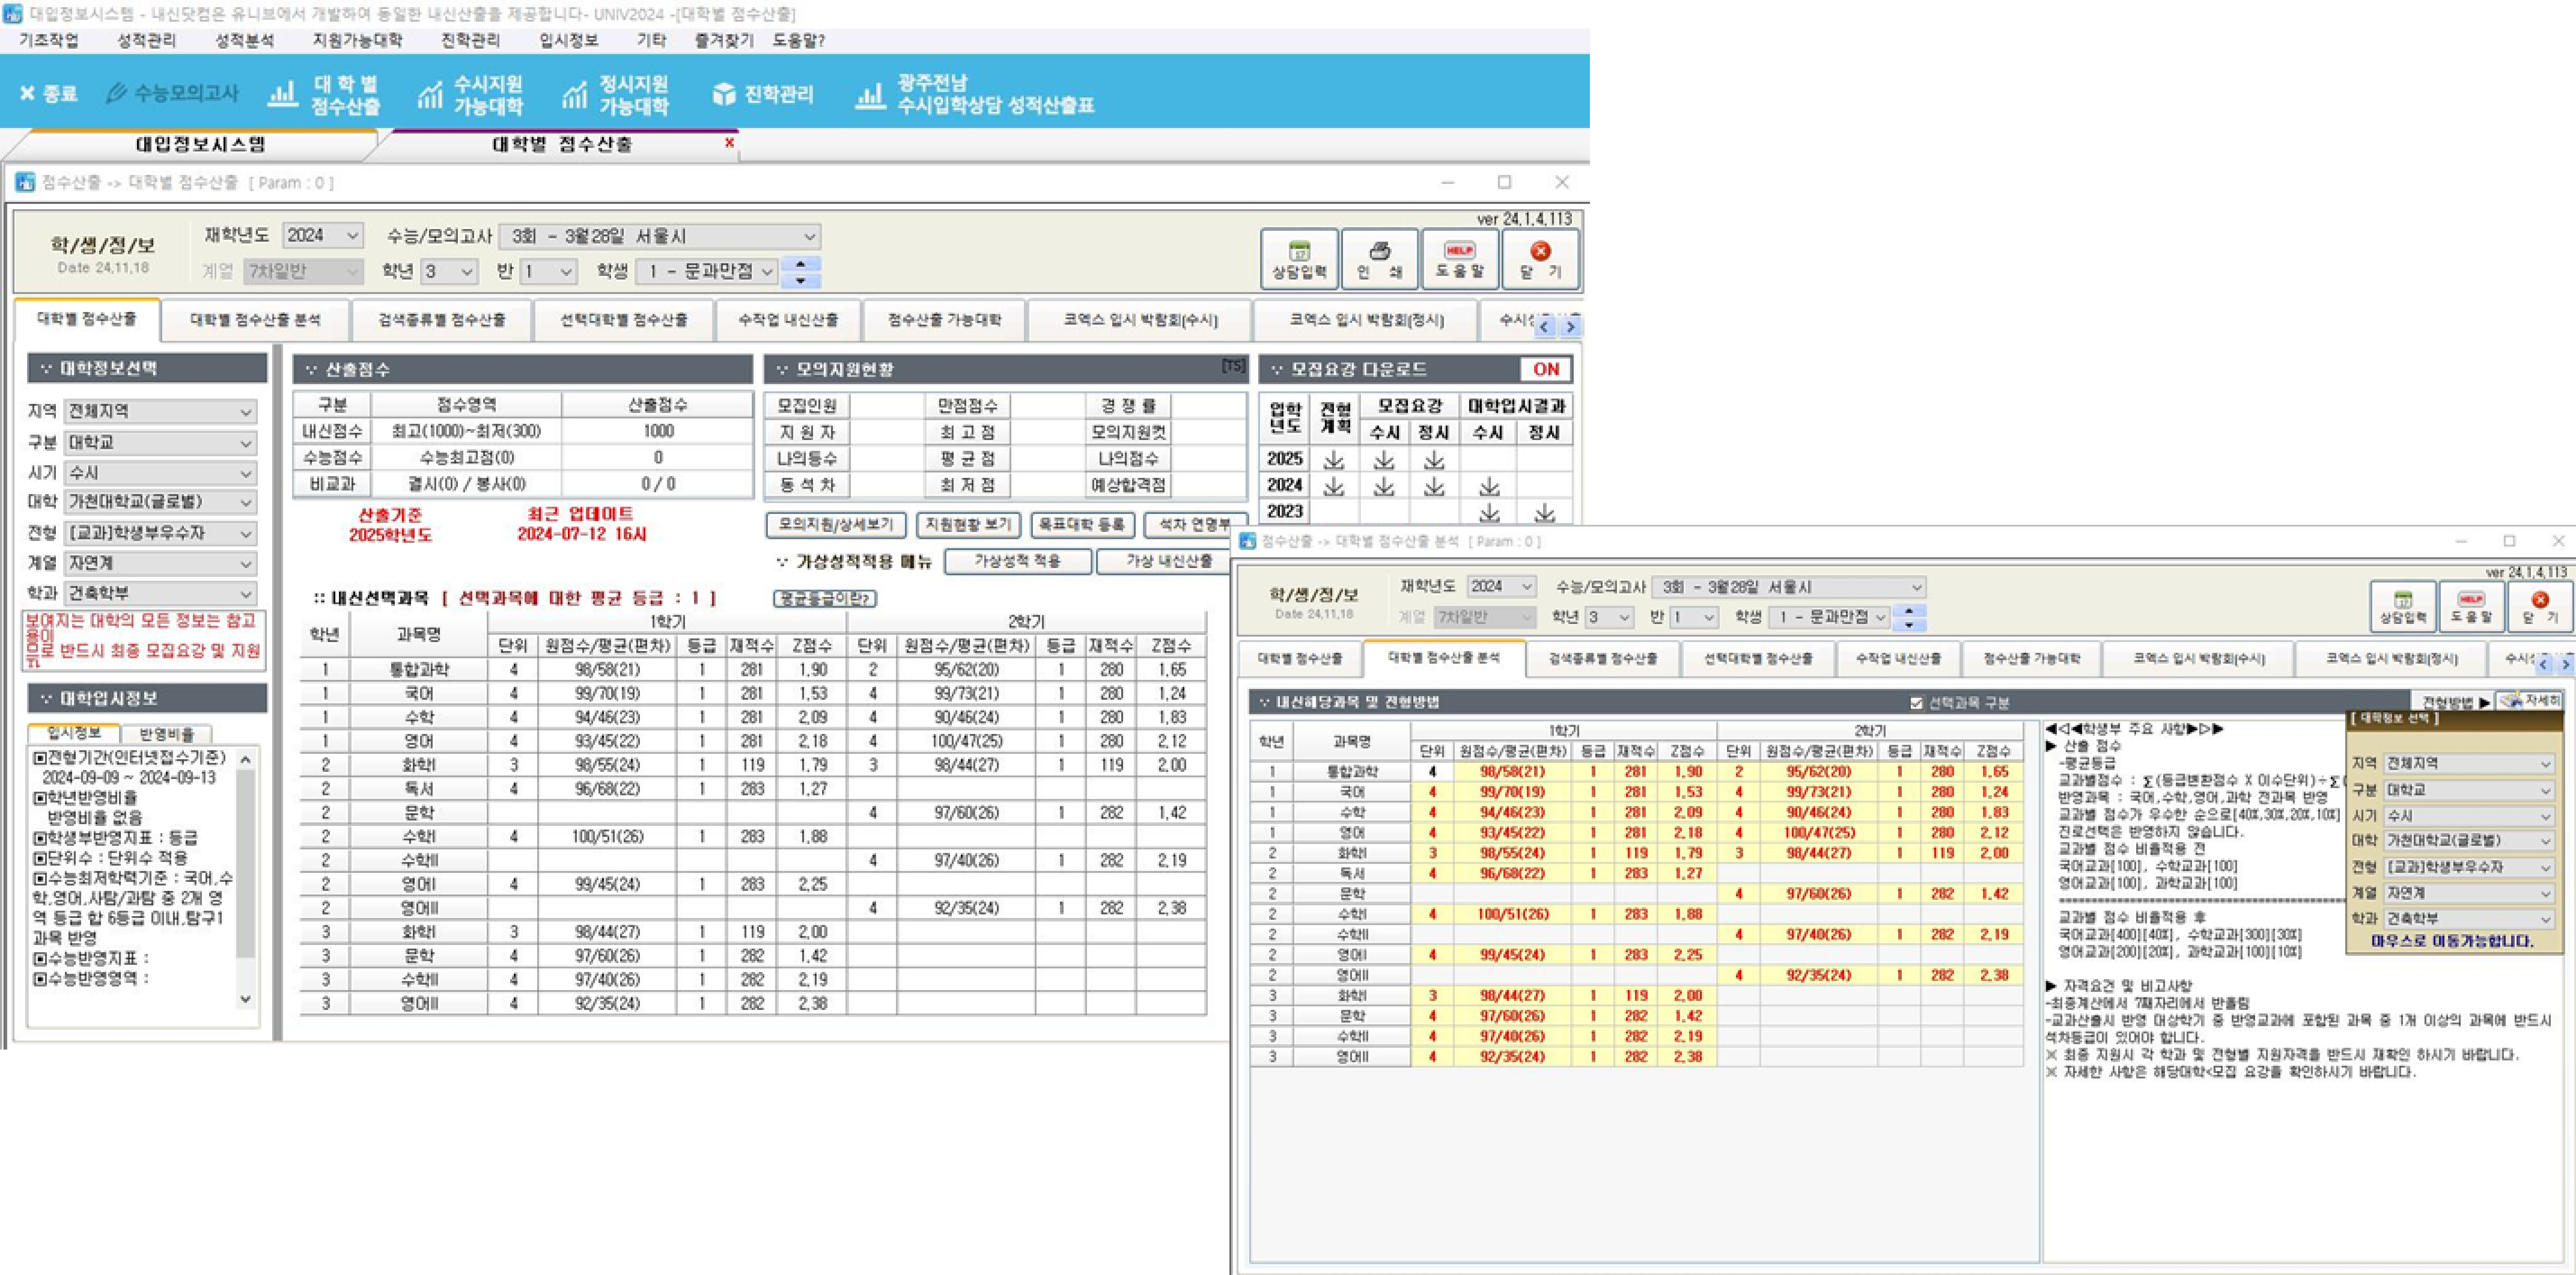Click 지원현황 보기 button

click(x=968, y=524)
